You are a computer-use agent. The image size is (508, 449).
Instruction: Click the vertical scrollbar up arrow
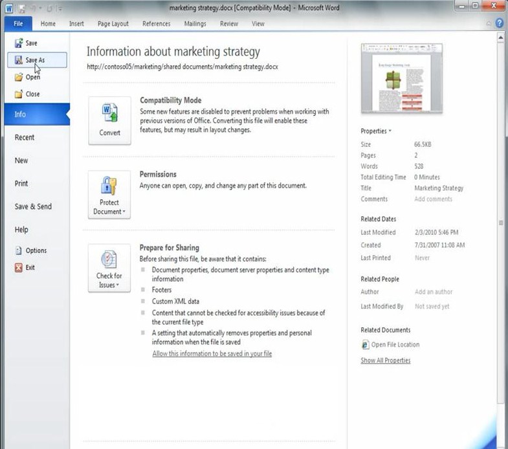click(x=500, y=38)
